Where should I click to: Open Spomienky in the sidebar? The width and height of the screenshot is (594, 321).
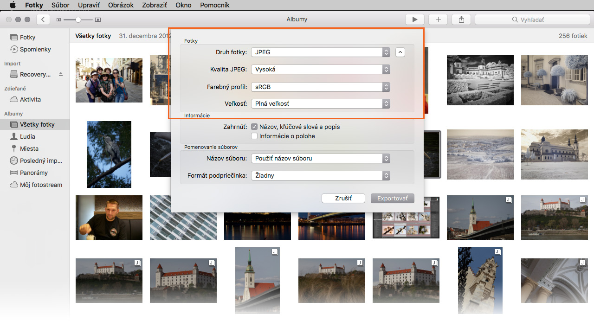coord(35,49)
